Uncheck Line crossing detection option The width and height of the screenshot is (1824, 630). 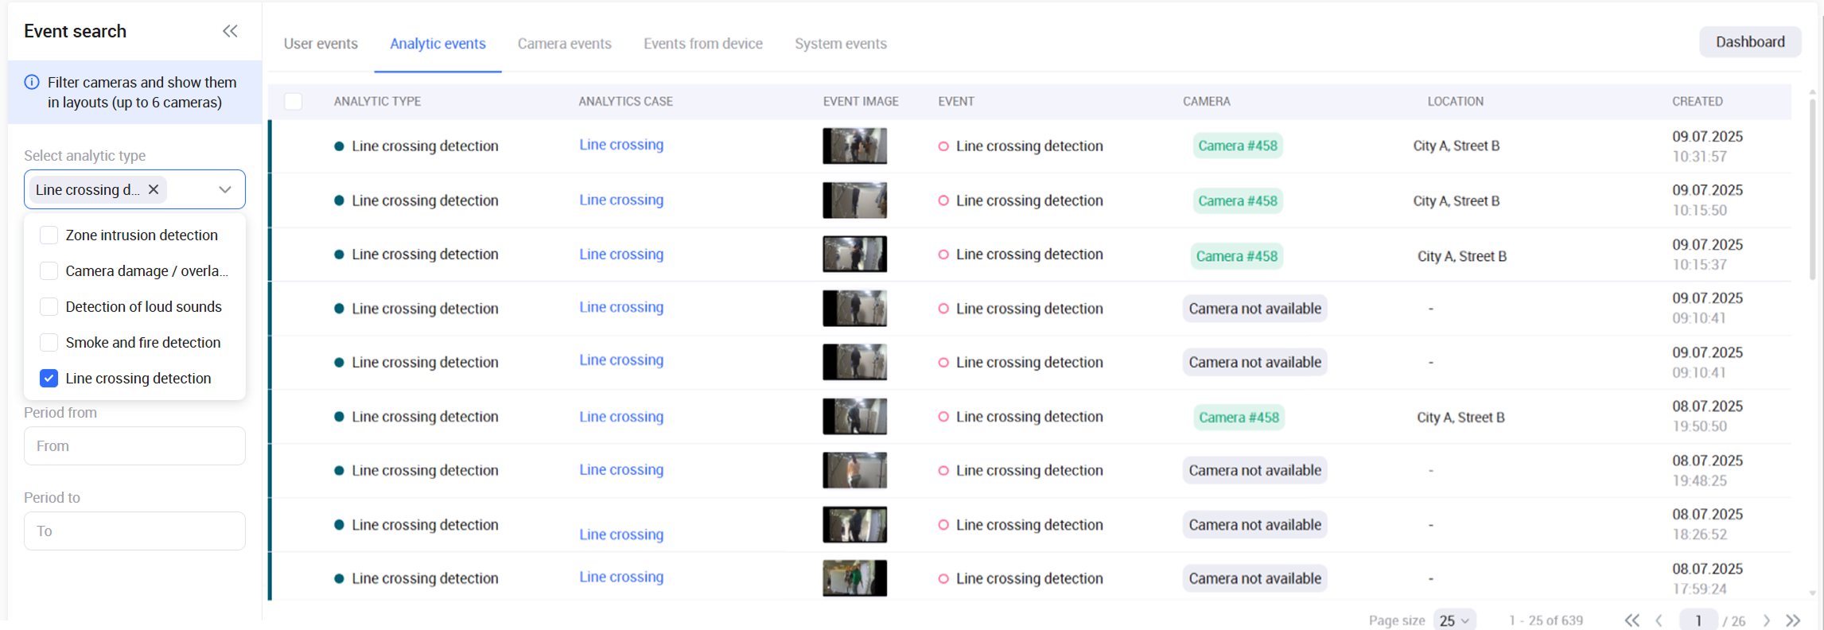(x=49, y=379)
